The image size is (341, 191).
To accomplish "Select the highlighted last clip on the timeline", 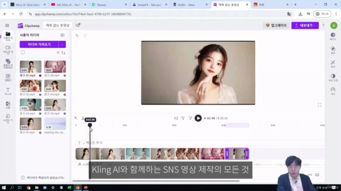I will pos(237,154).
